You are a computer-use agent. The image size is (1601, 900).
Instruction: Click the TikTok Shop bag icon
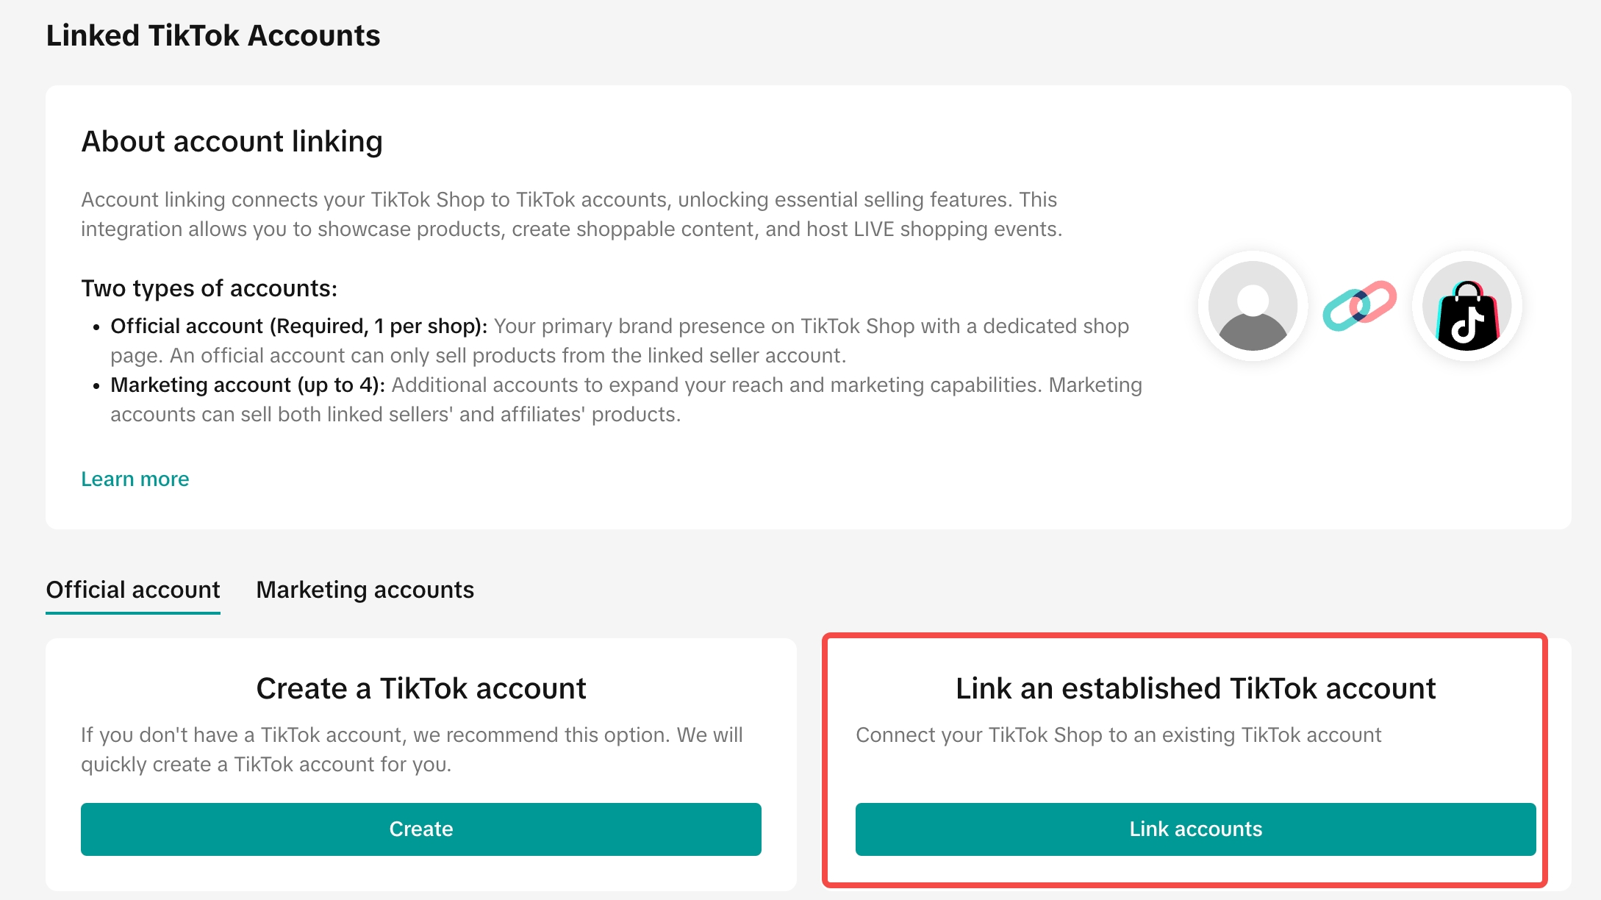(1466, 307)
